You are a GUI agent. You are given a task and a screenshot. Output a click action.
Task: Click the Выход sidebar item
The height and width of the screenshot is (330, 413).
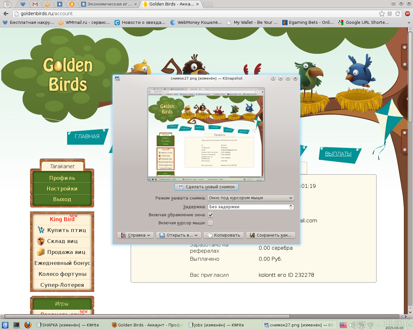62,199
